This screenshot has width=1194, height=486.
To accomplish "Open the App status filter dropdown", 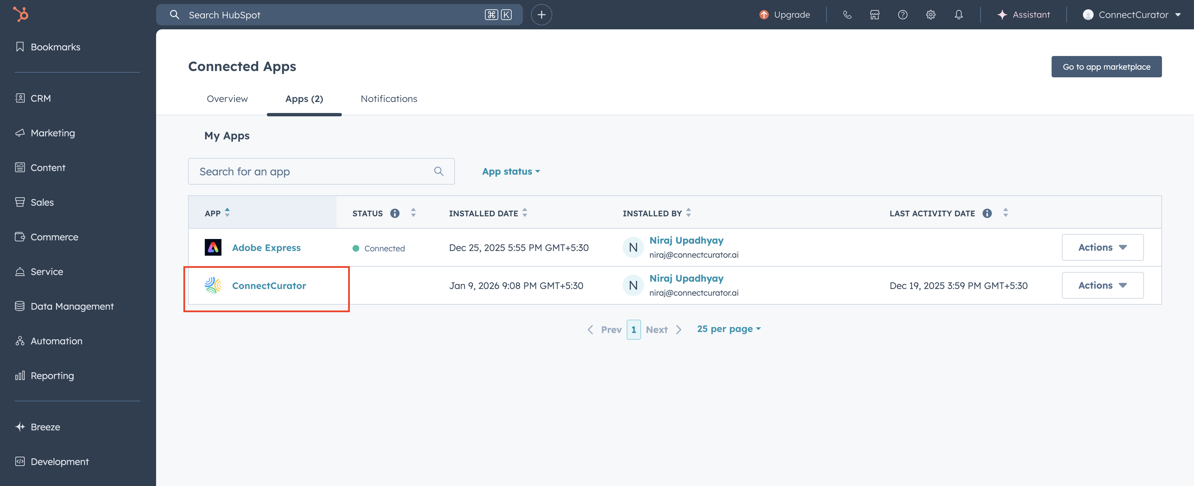I will point(510,171).
